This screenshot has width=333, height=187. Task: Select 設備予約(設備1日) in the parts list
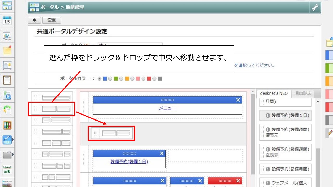click(x=285, y=116)
